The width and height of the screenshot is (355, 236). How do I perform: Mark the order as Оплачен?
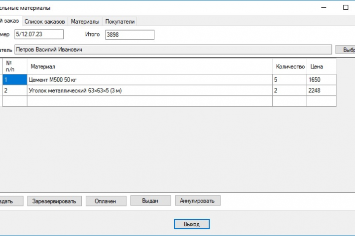point(106,201)
